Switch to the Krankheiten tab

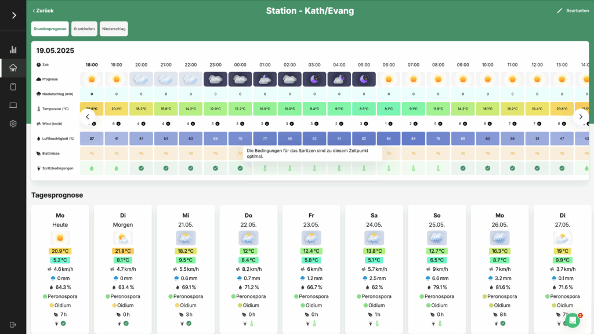(84, 28)
